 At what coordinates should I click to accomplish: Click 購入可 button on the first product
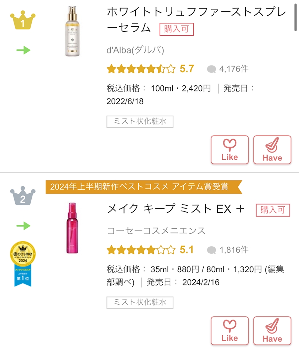[x=177, y=29]
